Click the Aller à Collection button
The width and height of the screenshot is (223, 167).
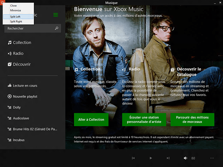91,119
